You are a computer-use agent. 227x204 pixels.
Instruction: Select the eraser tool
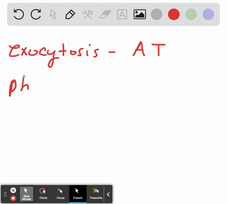(105, 14)
